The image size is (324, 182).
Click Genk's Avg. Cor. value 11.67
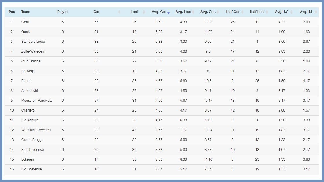tap(208, 32)
